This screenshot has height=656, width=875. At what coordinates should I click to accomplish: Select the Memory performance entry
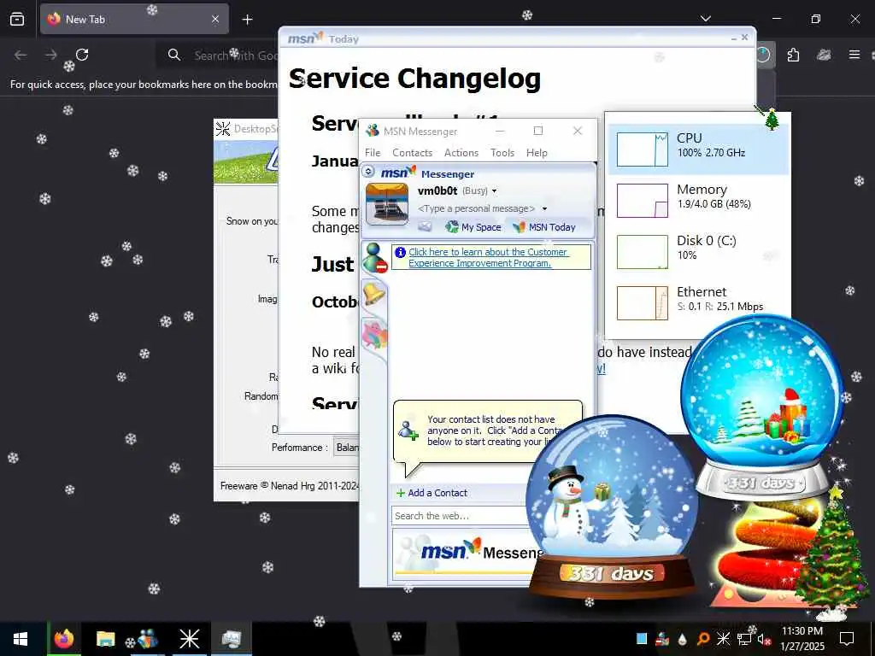(x=697, y=200)
